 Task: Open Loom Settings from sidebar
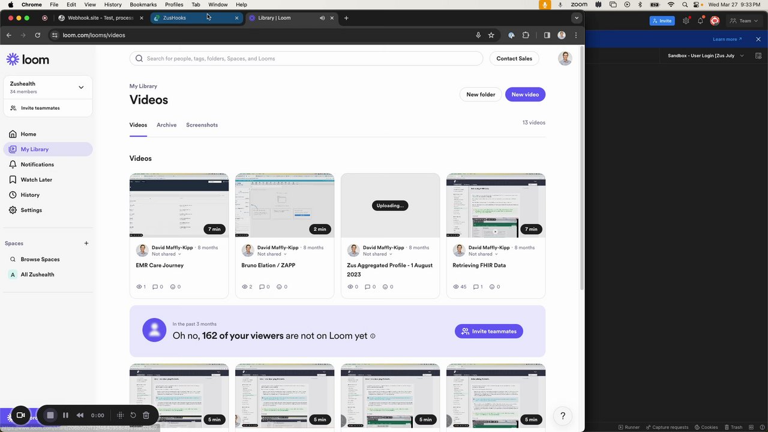pyautogui.click(x=31, y=210)
